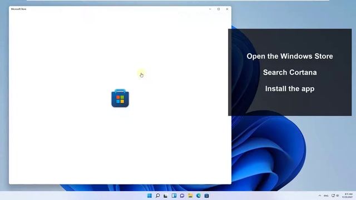Launch Teams Chat from taskbar
Image resolution: width=356 pixels, height=200 pixels.
click(x=182, y=196)
